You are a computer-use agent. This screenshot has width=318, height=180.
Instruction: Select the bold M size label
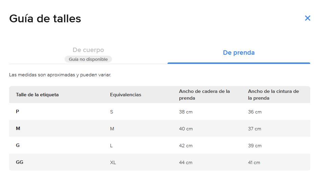pyautogui.click(x=18, y=128)
